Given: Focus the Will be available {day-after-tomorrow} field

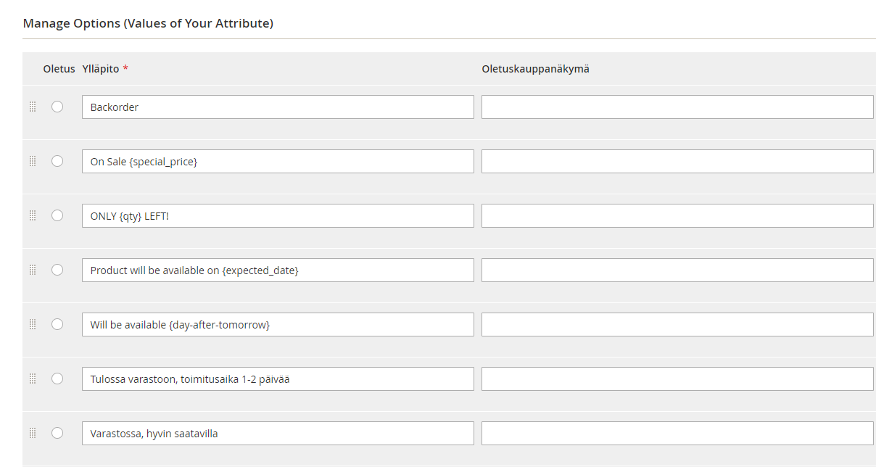Looking at the screenshot, I should pyautogui.click(x=278, y=325).
